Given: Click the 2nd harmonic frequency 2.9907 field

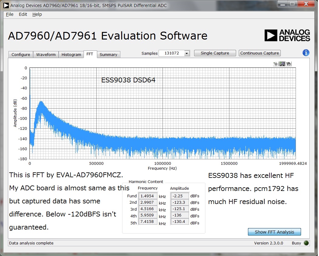Looking at the screenshot, I should click(148, 202).
